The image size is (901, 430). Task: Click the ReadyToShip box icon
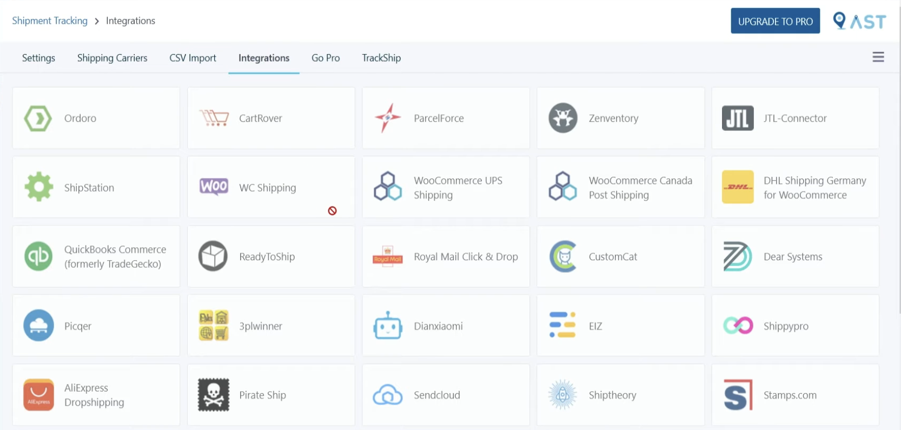click(x=213, y=256)
